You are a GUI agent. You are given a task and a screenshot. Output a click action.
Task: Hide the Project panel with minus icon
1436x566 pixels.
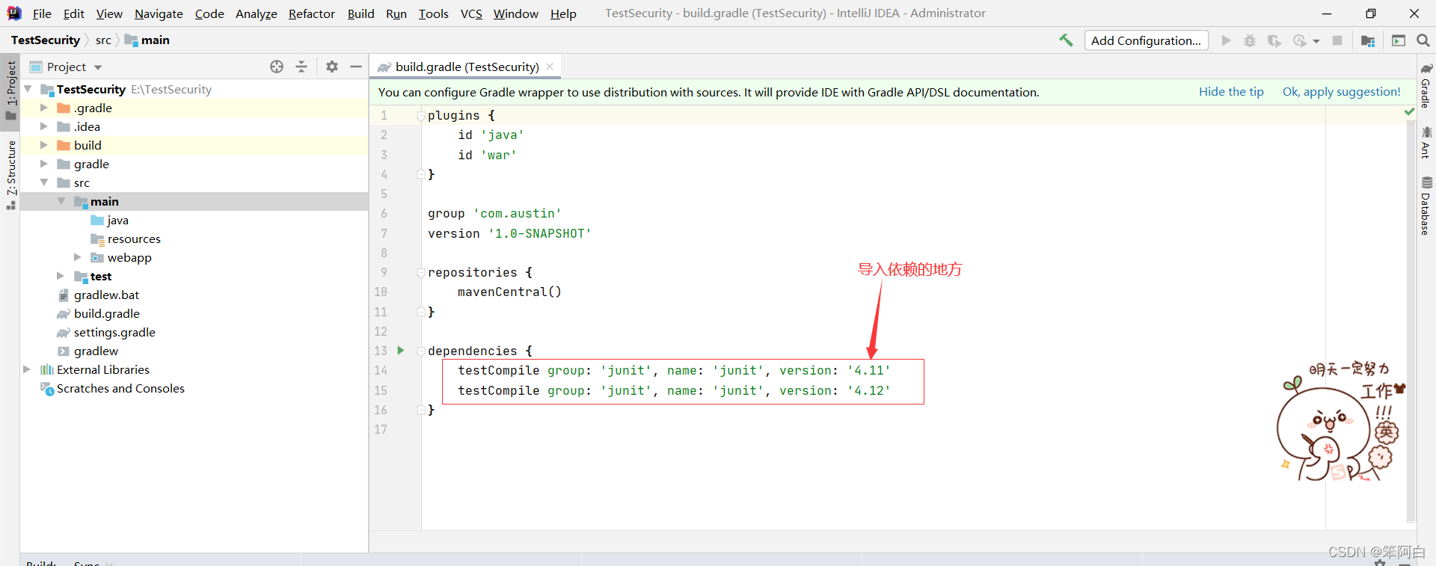click(x=356, y=67)
